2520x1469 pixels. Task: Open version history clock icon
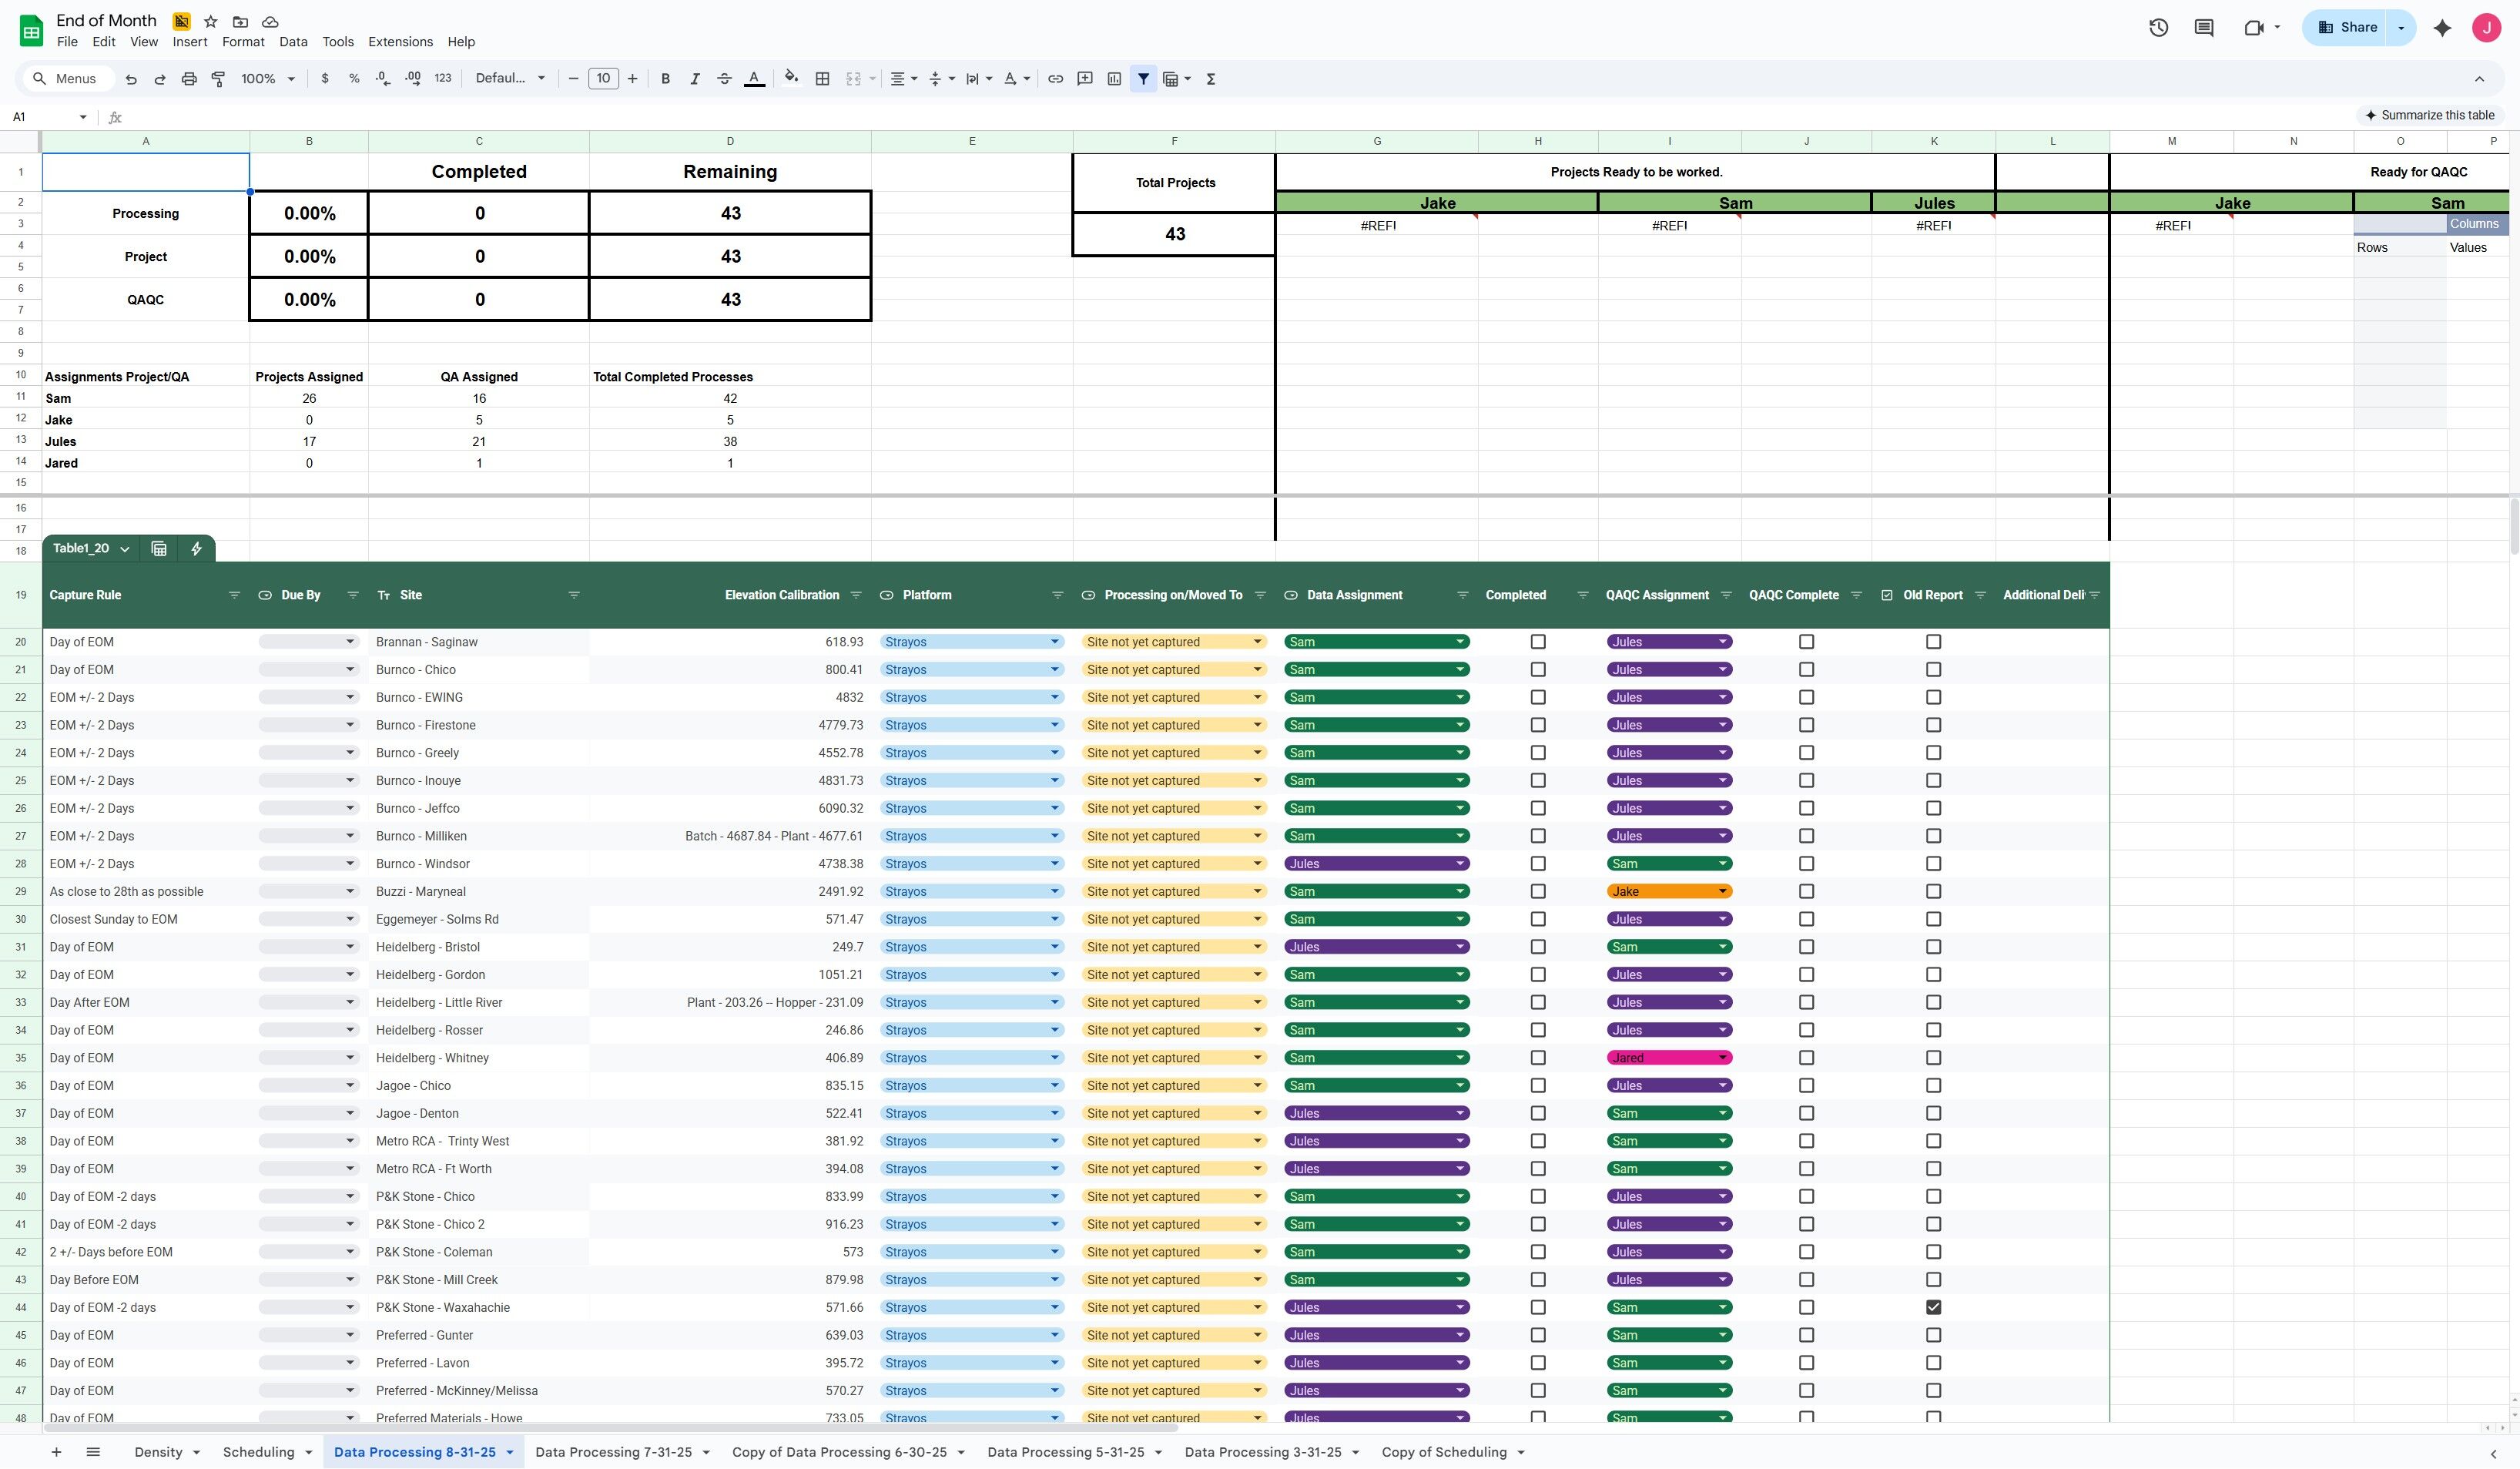click(2158, 28)
